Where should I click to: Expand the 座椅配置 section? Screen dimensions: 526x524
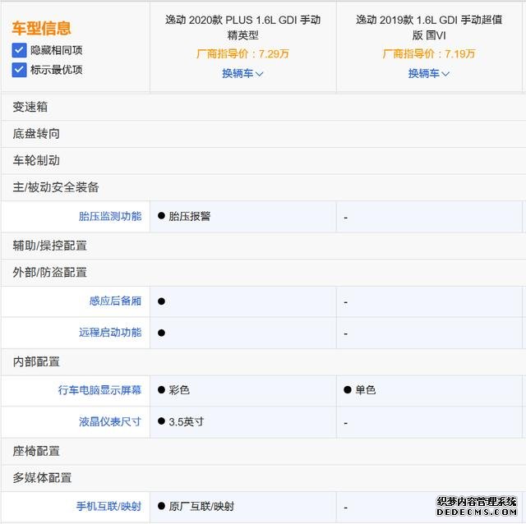pos(263,451)
